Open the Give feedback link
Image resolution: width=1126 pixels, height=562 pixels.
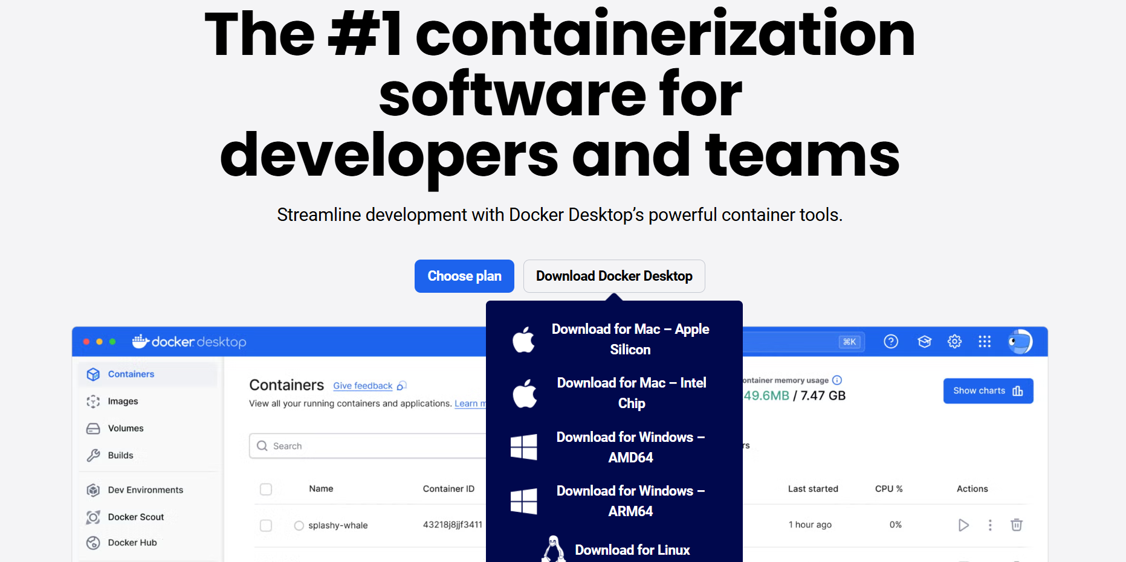[x=363, y=385]
